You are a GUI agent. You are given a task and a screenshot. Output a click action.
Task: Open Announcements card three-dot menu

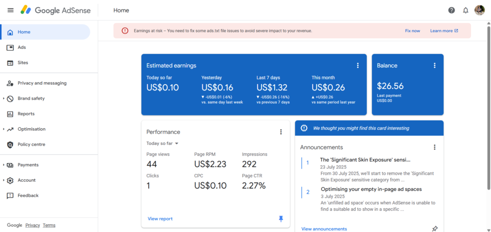click(434, 147)
